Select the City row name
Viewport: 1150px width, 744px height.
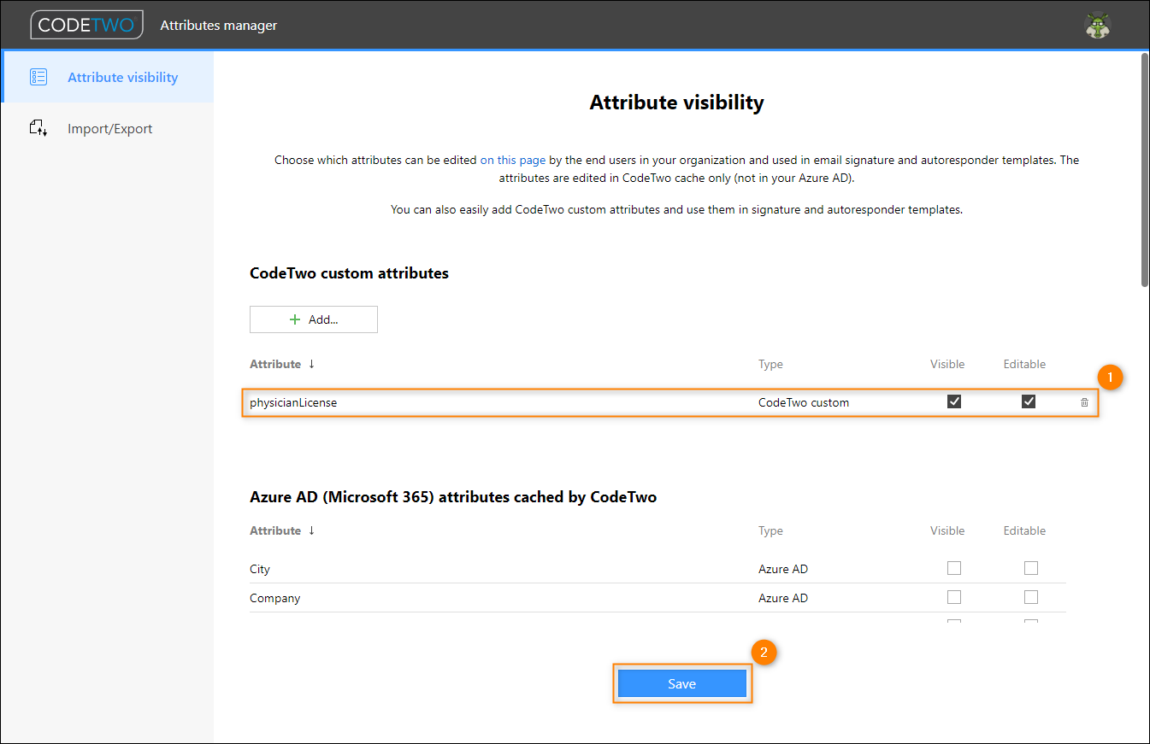[x=260, y=569]
